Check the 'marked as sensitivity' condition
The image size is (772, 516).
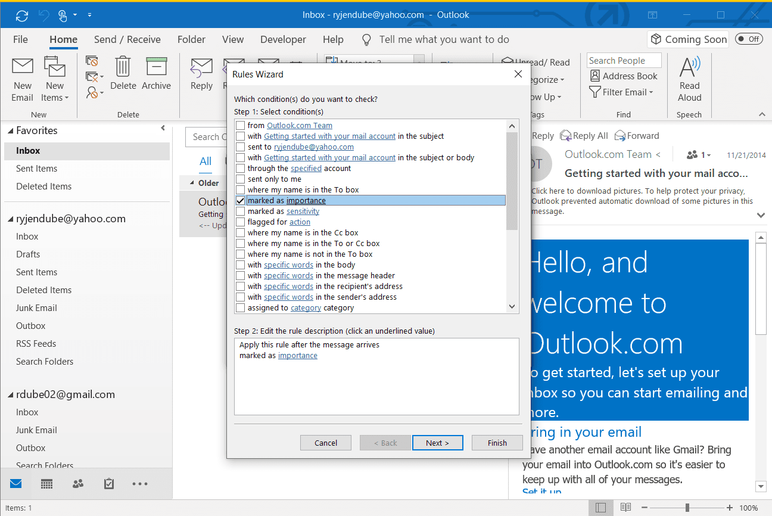[241, 212]
